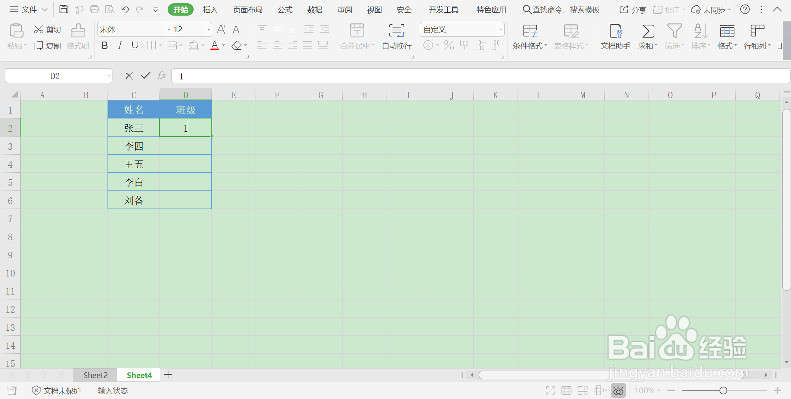Toggle Bold formatting
This screenshot has height=399, width=791.
(105, 45)
